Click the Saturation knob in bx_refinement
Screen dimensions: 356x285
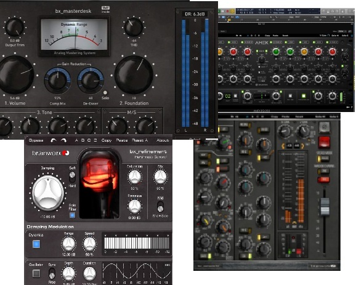[x=135, y=177]
